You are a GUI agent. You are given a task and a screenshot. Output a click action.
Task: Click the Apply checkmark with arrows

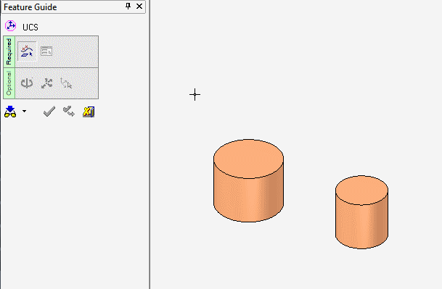[x=69, y=112]
